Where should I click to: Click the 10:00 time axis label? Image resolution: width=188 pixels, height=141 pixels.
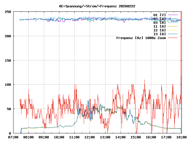59,137
